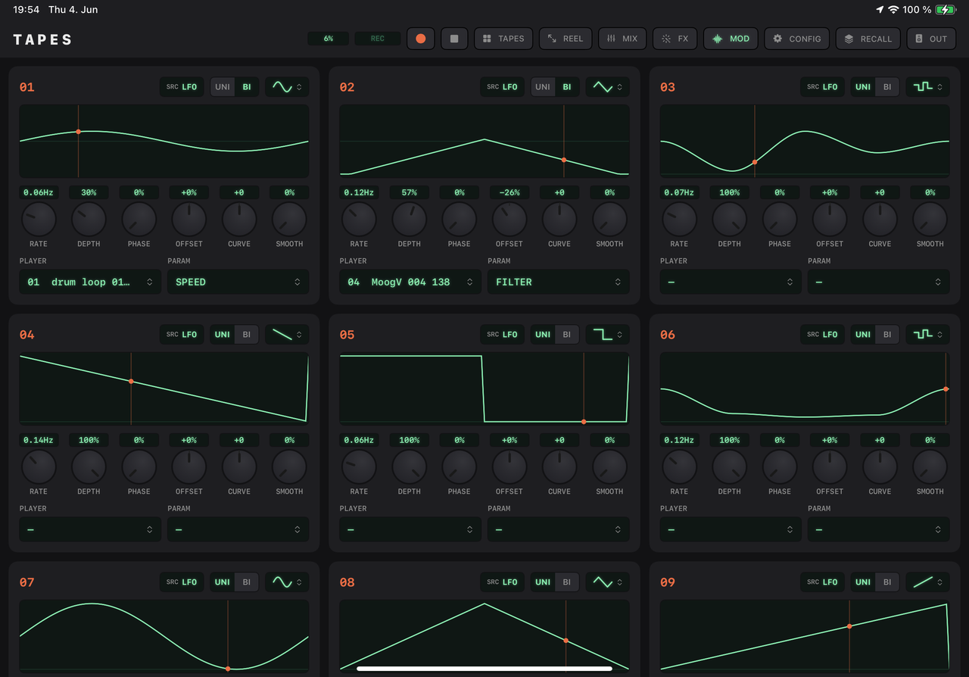This screenshot has width=969, height=677.
Task: Click the 0.14Hz rate value on modulator 04
Action: pyautogui.click(x=39, y=440)
